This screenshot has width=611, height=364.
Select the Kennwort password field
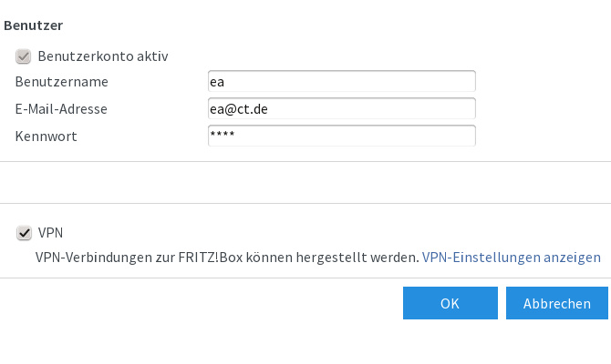[x=341, y=136]
